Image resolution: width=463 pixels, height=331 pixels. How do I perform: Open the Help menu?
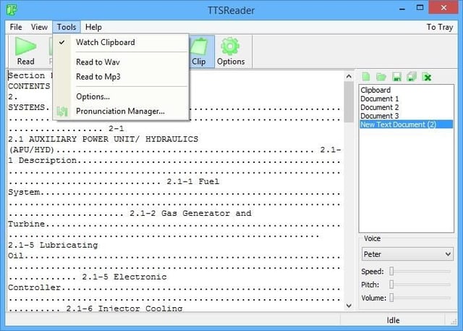(x=93, y=28)
